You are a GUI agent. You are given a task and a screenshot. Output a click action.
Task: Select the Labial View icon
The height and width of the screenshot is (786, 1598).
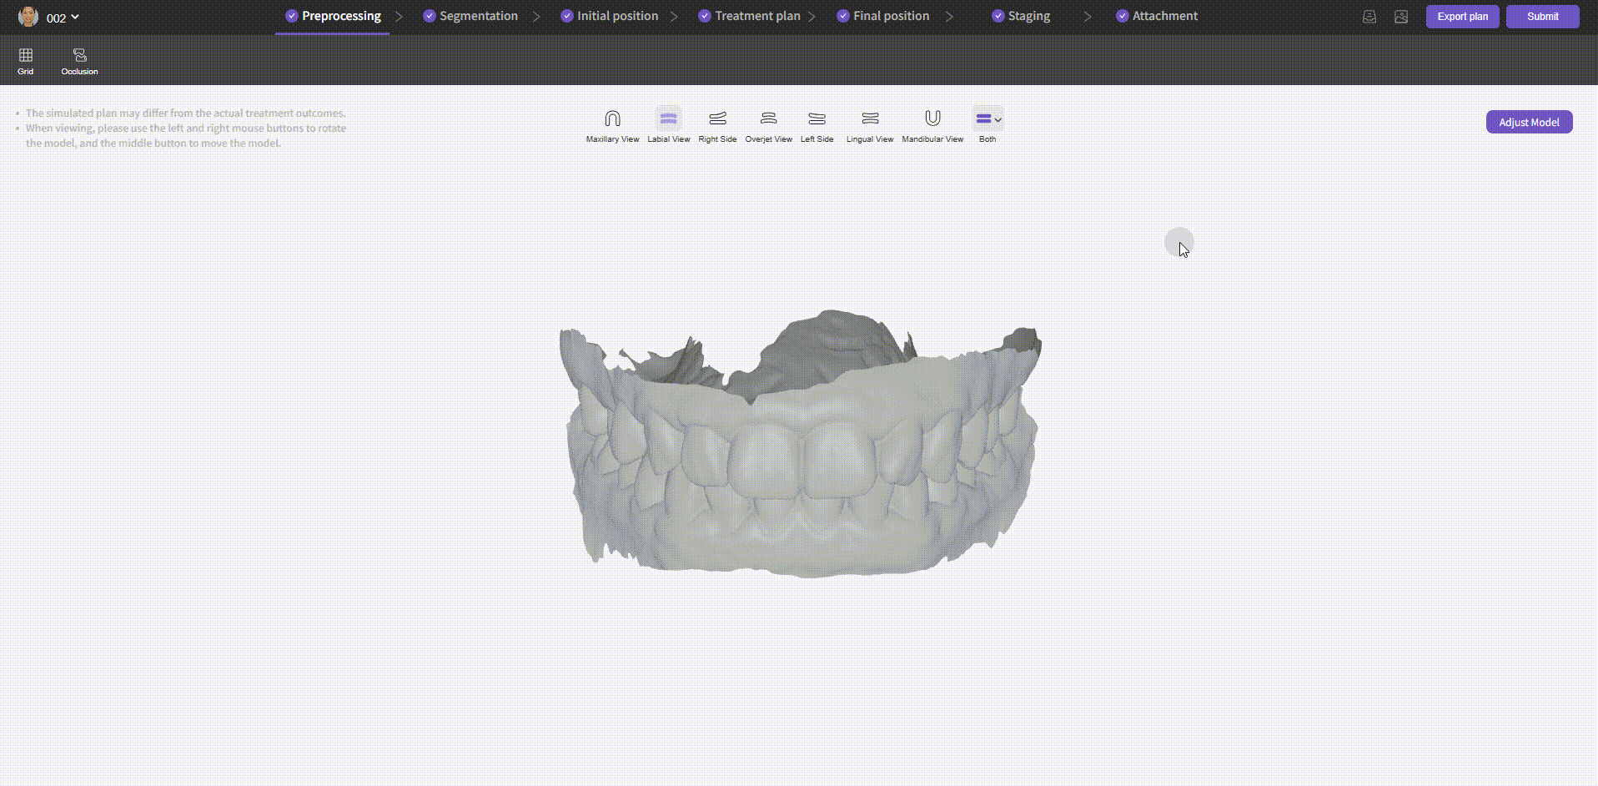pyautogui.click(x=668, y=118)
